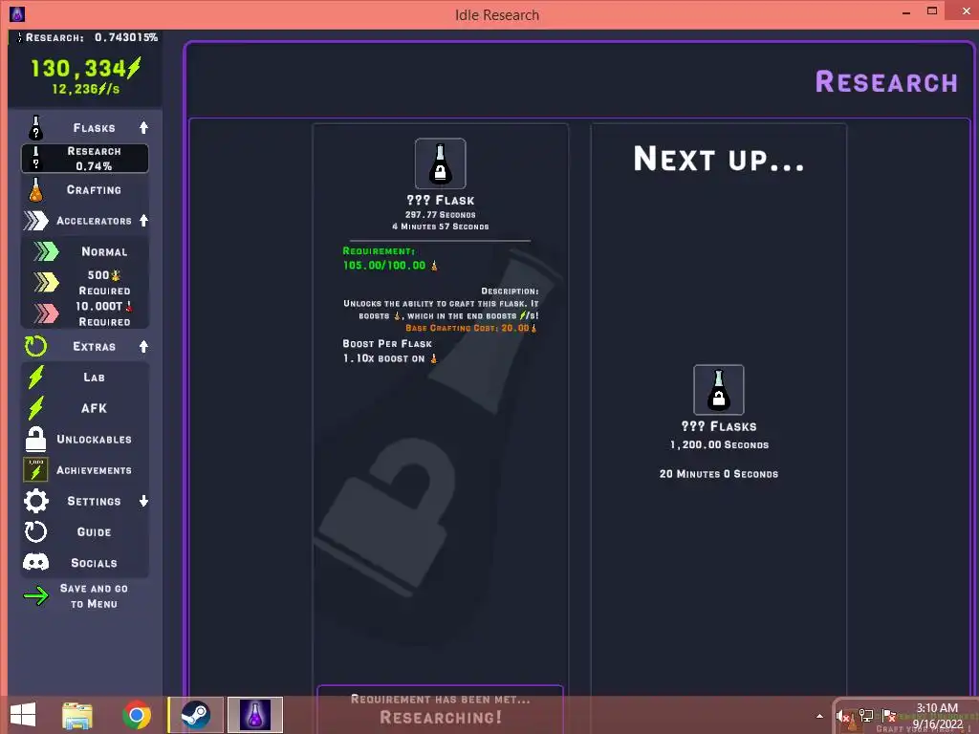The image size is (979, 734).
Task: Select the Normal accelerator label
Action: (104, 251)
